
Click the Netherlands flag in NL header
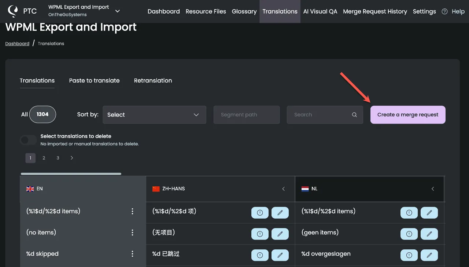pos(305,189)
